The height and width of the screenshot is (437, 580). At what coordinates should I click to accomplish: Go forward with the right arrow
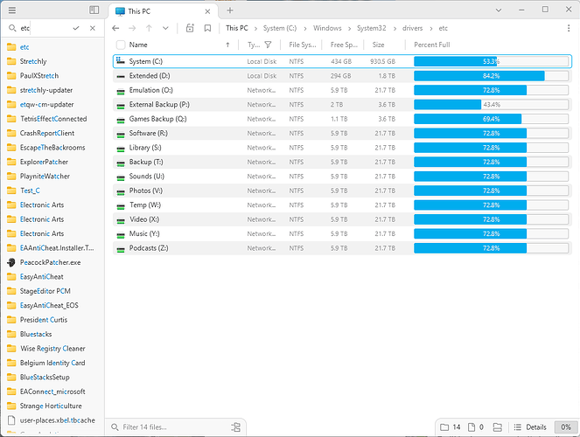pos(132,28)
